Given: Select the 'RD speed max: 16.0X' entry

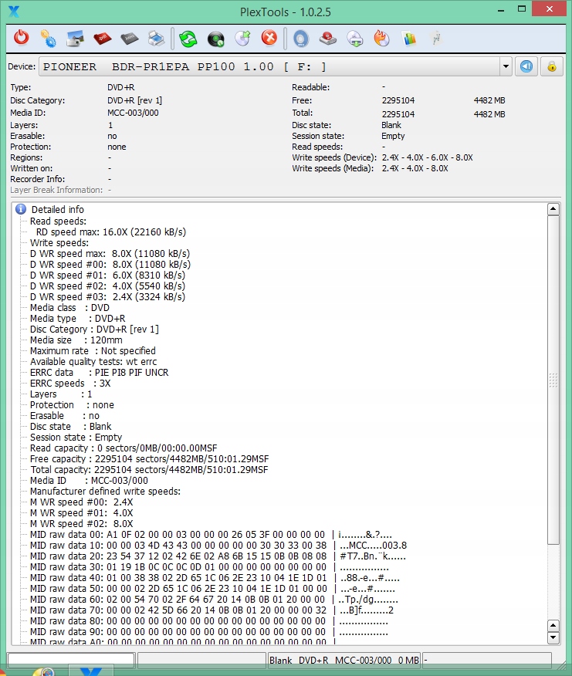Looking at the screenshot, I should coord(110,232).
